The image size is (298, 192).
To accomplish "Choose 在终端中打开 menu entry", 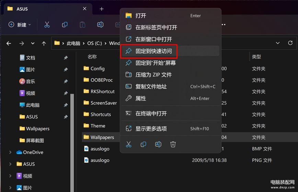I will [171, 113].
